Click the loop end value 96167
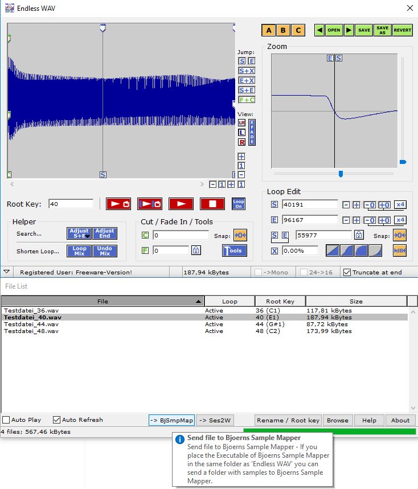 tap(310, 220)
